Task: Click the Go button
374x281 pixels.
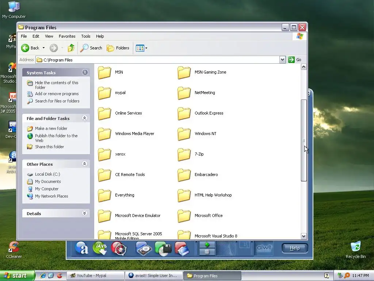Action: pyautogui.click(x=295, y=60)
